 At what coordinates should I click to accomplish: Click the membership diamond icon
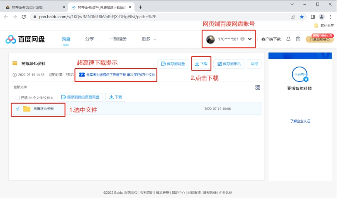(x=242, y=39)
